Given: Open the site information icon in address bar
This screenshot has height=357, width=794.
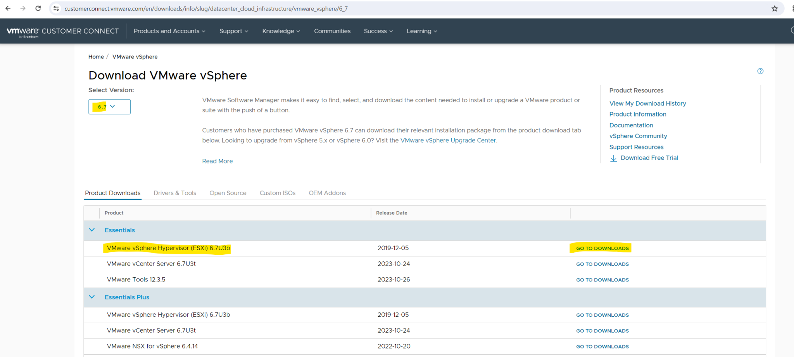Looking at the screenshot, I should coord(56,8).
